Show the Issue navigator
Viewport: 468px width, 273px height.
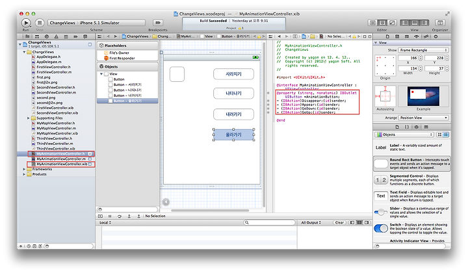(56, 36)
